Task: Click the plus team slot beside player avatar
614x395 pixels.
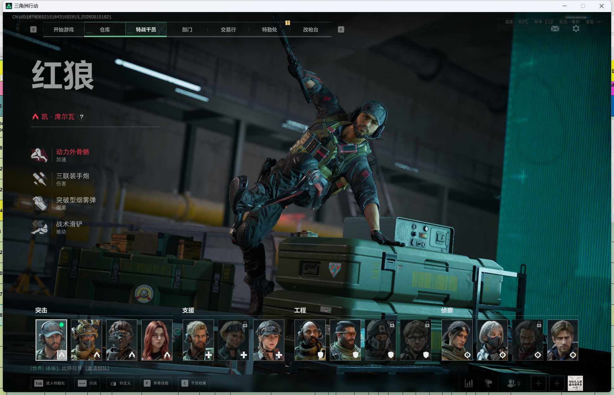Action: click(x=557, y=384)
